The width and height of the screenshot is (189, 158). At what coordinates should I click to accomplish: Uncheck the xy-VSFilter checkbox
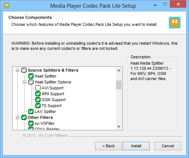click(31, 123)
